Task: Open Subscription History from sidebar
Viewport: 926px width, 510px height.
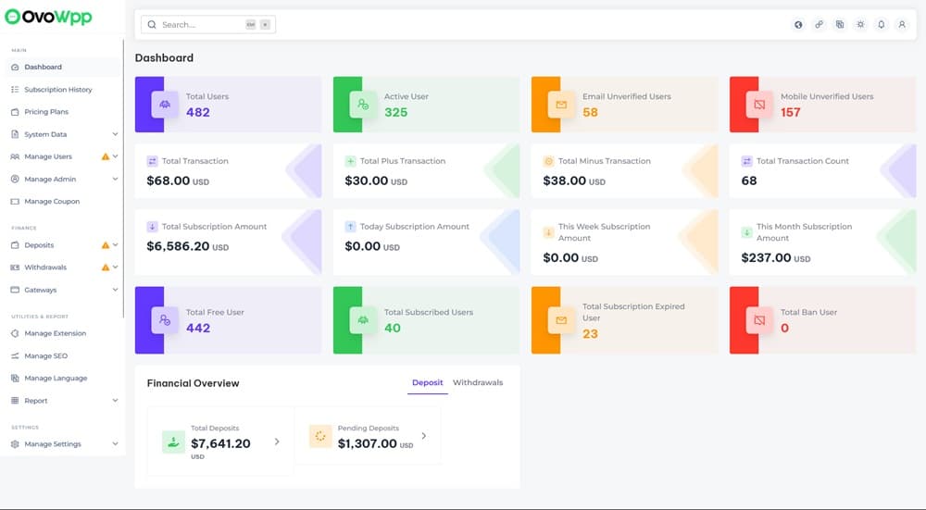Action: coord(58,90)
